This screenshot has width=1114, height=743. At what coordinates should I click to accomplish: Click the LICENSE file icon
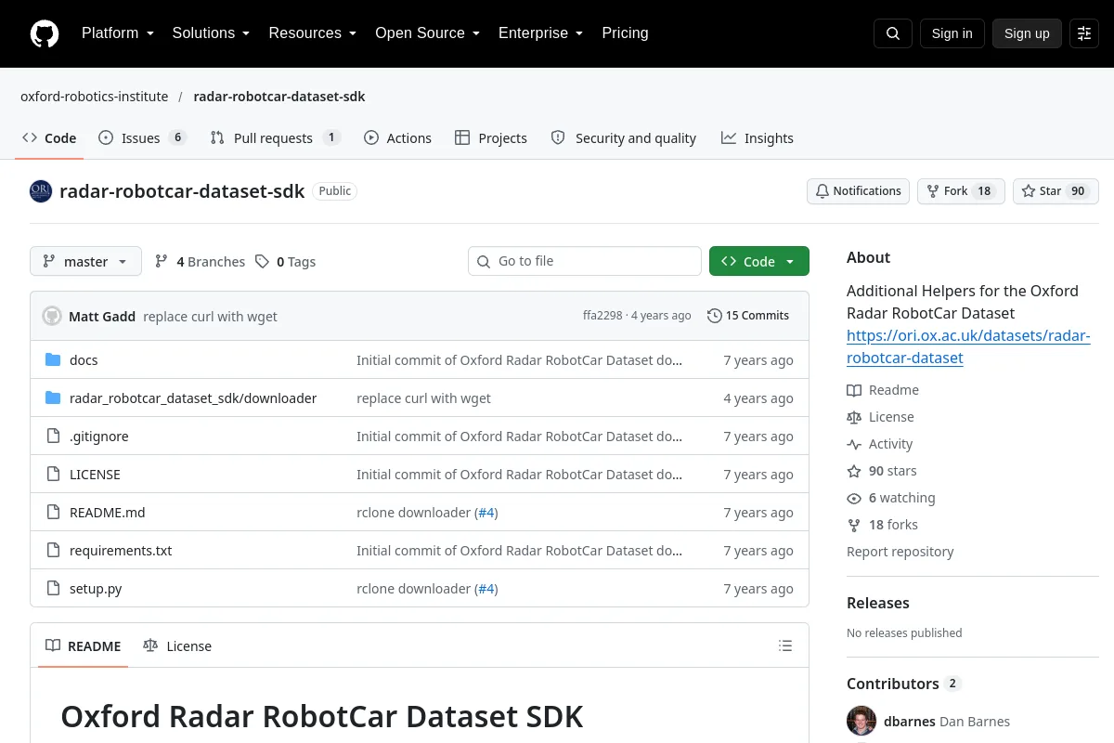pos(53,475)
